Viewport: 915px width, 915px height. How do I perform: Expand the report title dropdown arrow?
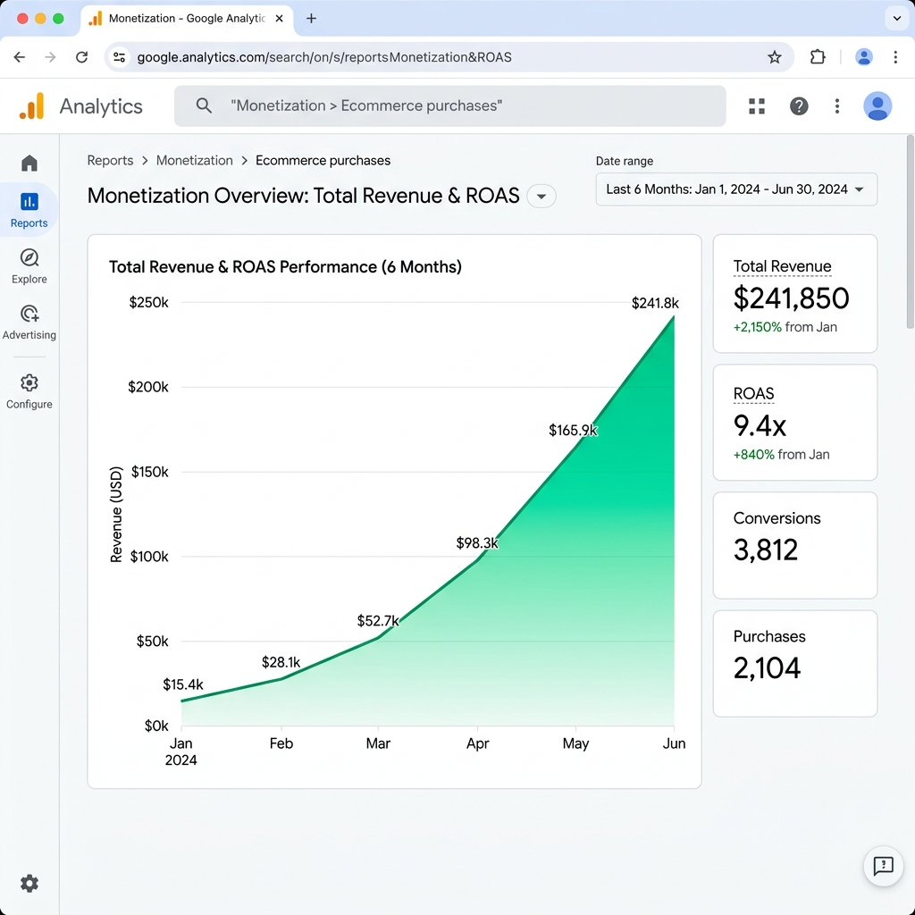pyautogui.click(x=541, y=196)
